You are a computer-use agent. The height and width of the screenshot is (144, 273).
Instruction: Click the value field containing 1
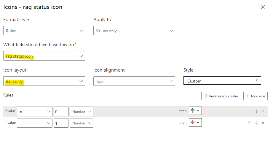61,123
